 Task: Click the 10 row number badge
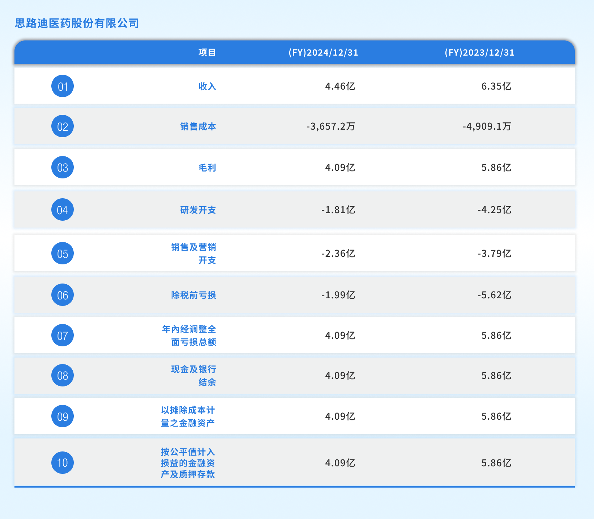[63, 463]
